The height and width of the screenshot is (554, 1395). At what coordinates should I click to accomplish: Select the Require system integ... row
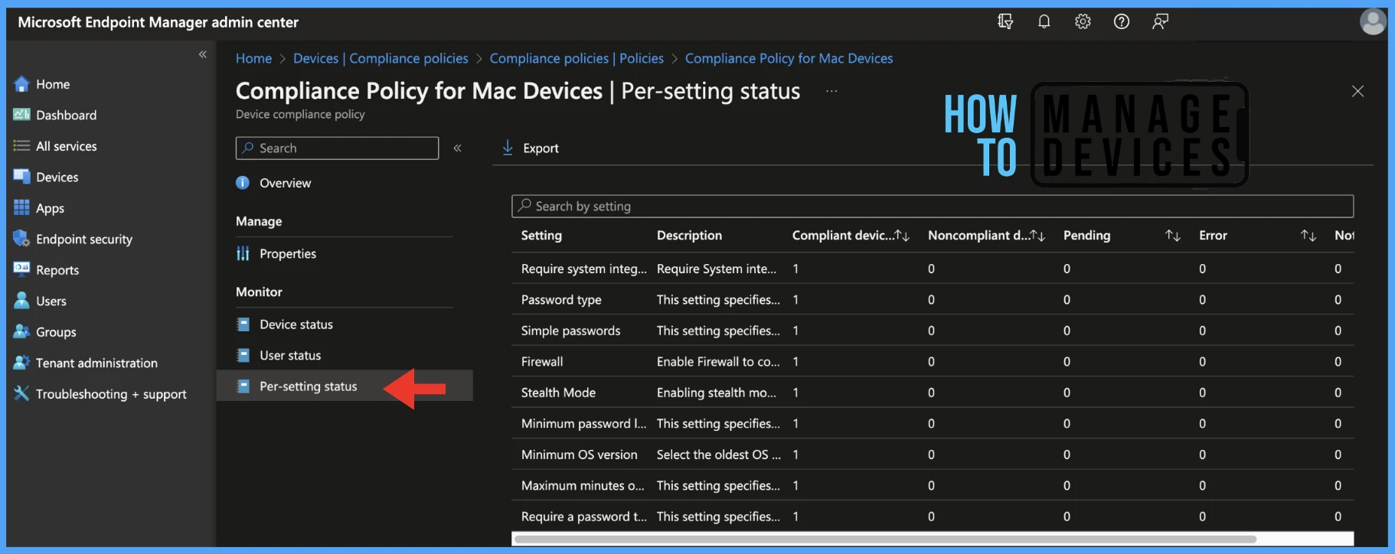pyautogui.click(x=933, y=269)
